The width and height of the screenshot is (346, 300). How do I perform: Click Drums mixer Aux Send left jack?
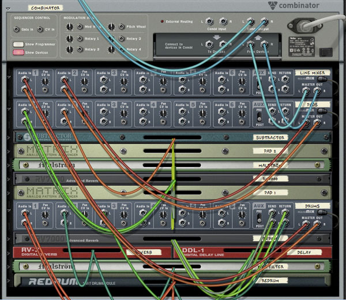click(x=272, y=213)
